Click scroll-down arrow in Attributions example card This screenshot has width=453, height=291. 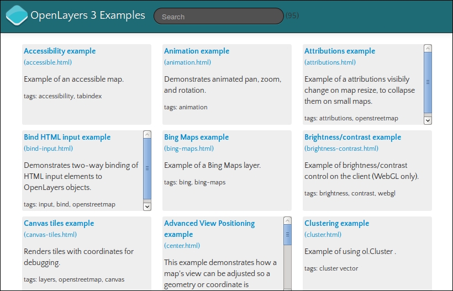(428, 120)
